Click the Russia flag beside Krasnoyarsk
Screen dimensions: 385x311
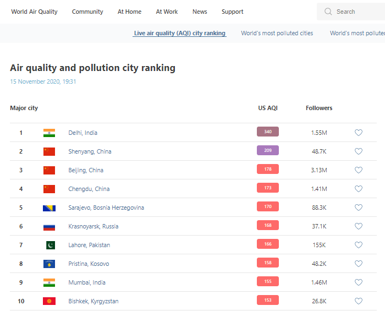pyautogui.click(x=49, y=226)
